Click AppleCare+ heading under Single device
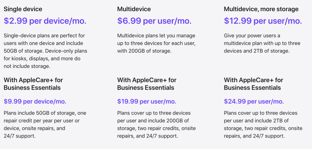Viewport: 312px width, 149px height. (33, 84)
